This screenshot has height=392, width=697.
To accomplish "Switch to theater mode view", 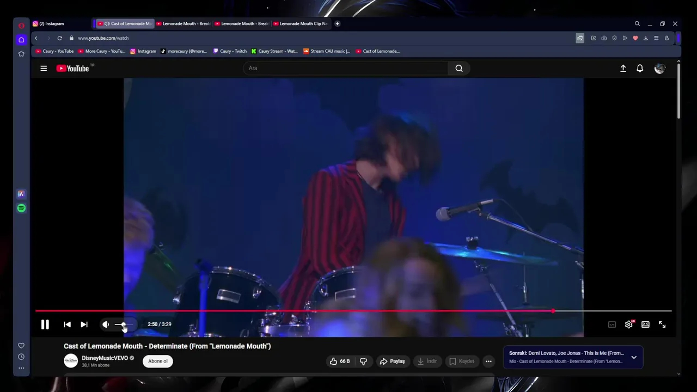I will tap(645, 324).
